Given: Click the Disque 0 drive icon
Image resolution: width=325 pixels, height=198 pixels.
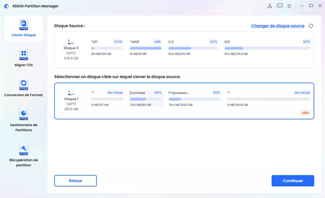Looking at the screenshot, I should (x=71, y=42).
